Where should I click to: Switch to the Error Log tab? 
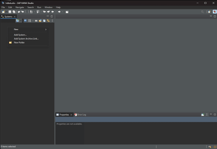point(80,115)
